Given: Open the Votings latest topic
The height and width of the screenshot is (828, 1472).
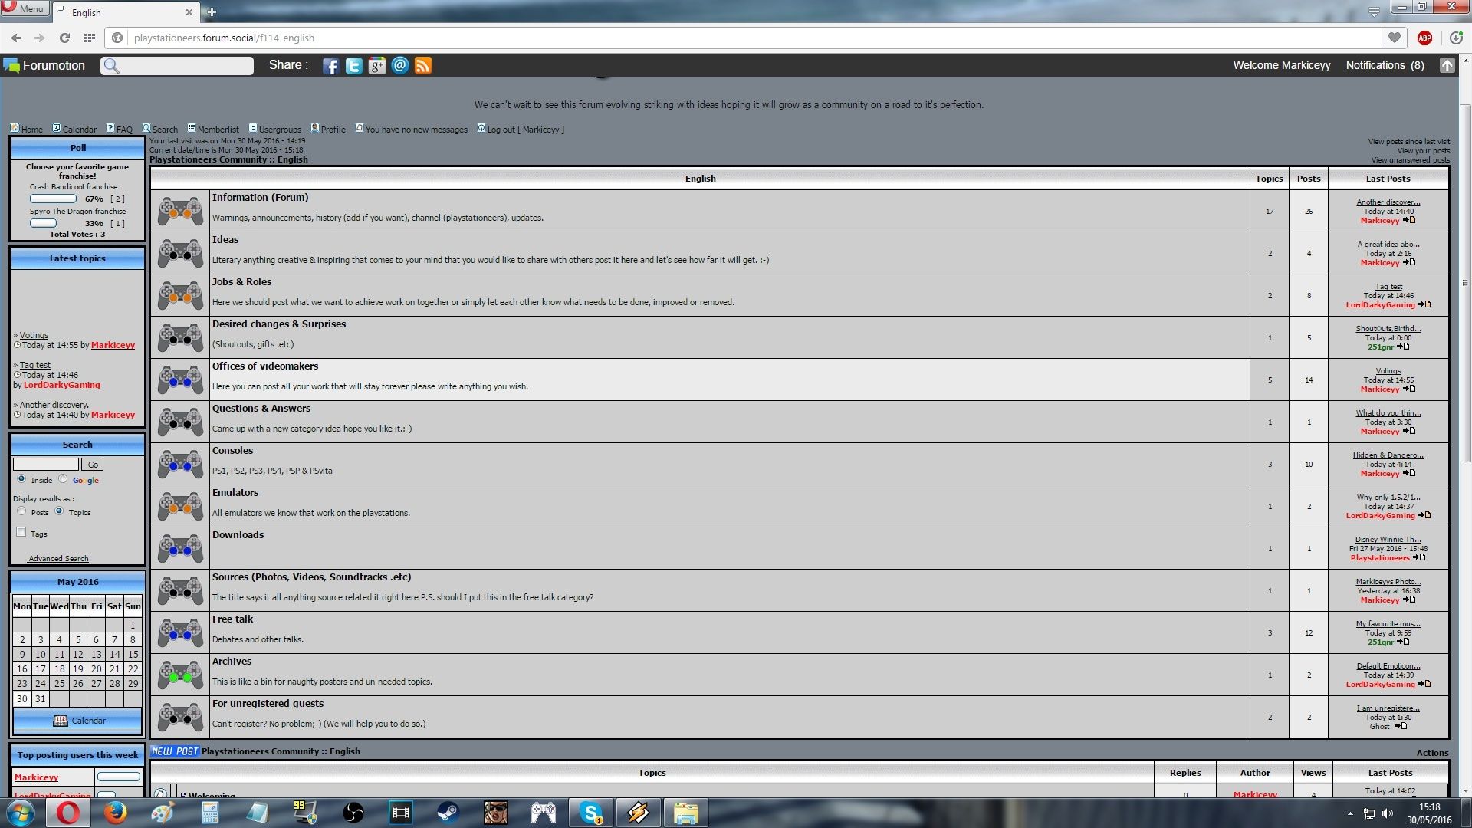Looking at the screenshot, I should 34,335.
